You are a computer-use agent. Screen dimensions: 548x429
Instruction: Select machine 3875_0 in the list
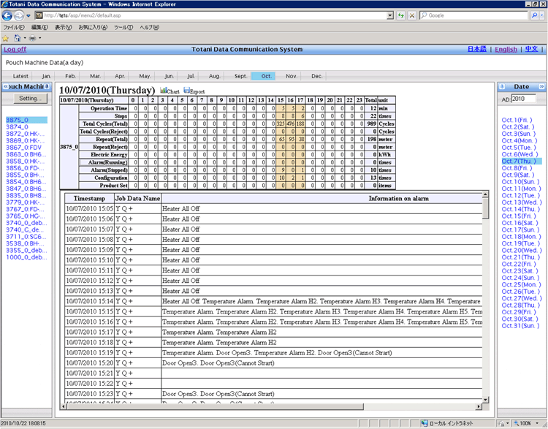[x=26, y=120]
